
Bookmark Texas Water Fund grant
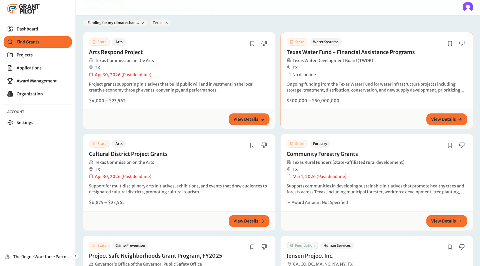(450, 43)
